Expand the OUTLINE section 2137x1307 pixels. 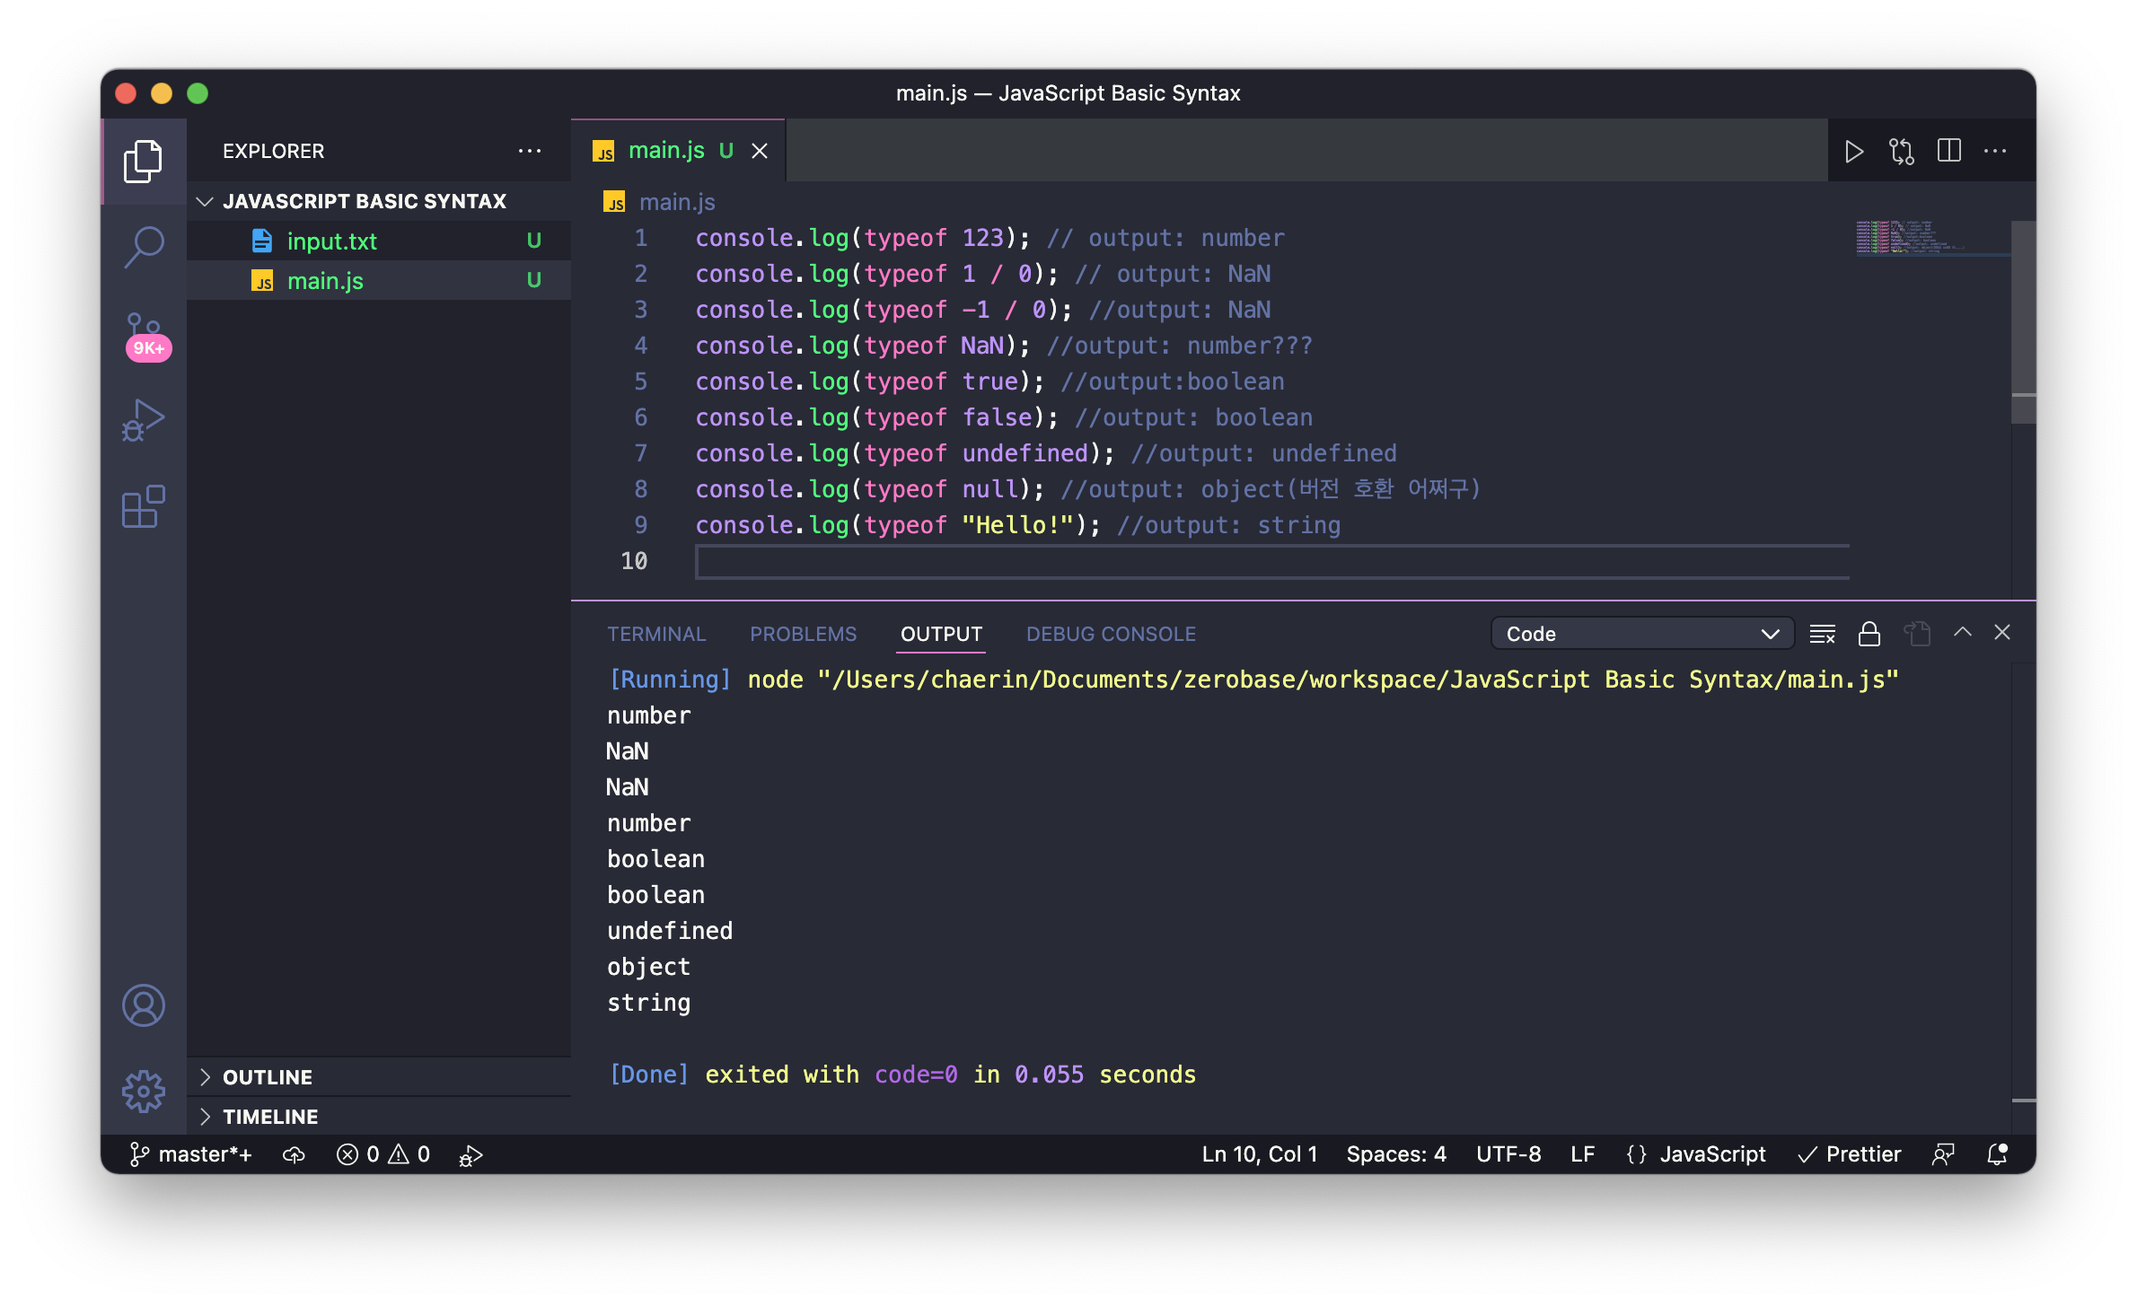coord(268,1077)
